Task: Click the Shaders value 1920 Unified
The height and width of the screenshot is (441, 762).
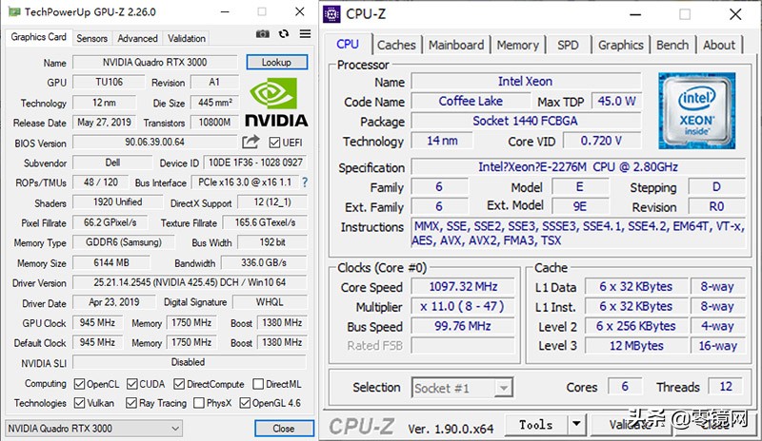Action: [x=117, y=201]
